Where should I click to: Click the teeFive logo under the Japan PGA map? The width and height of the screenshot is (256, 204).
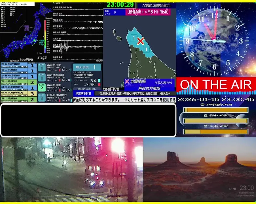pyautogui.click(x=26, y=59)
